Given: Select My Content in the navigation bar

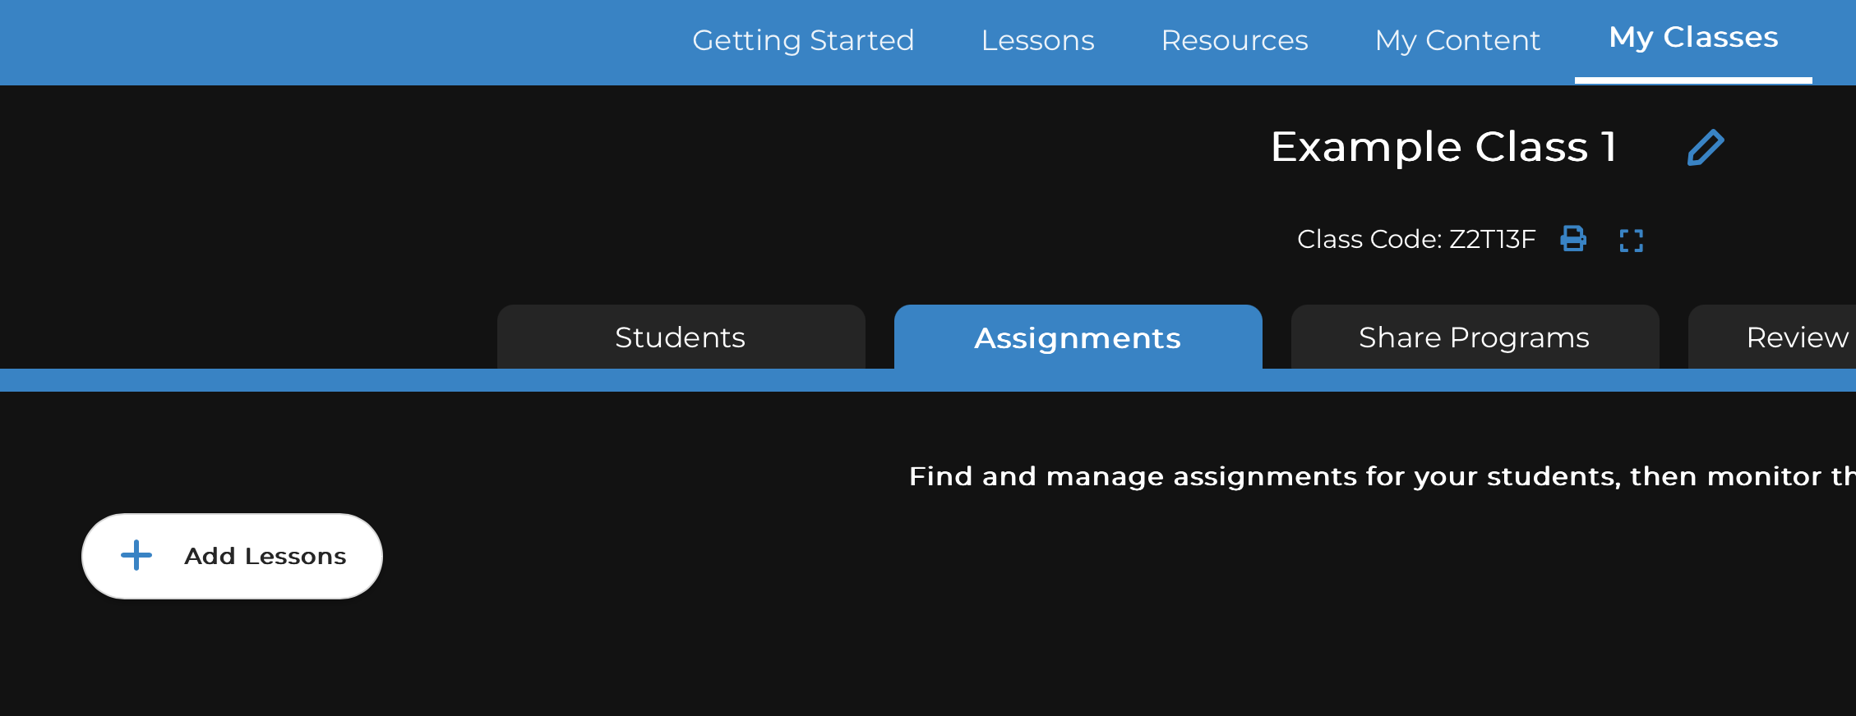Looking at the screenshot, I should (x=1457, y=40).
